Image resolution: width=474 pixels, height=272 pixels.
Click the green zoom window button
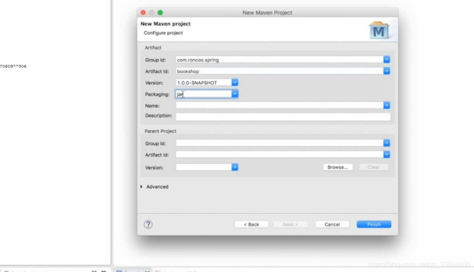coord(160,13)
